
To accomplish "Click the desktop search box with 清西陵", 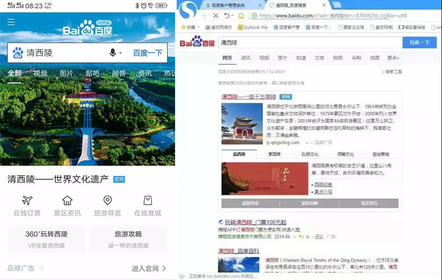I will coord(310,43).
